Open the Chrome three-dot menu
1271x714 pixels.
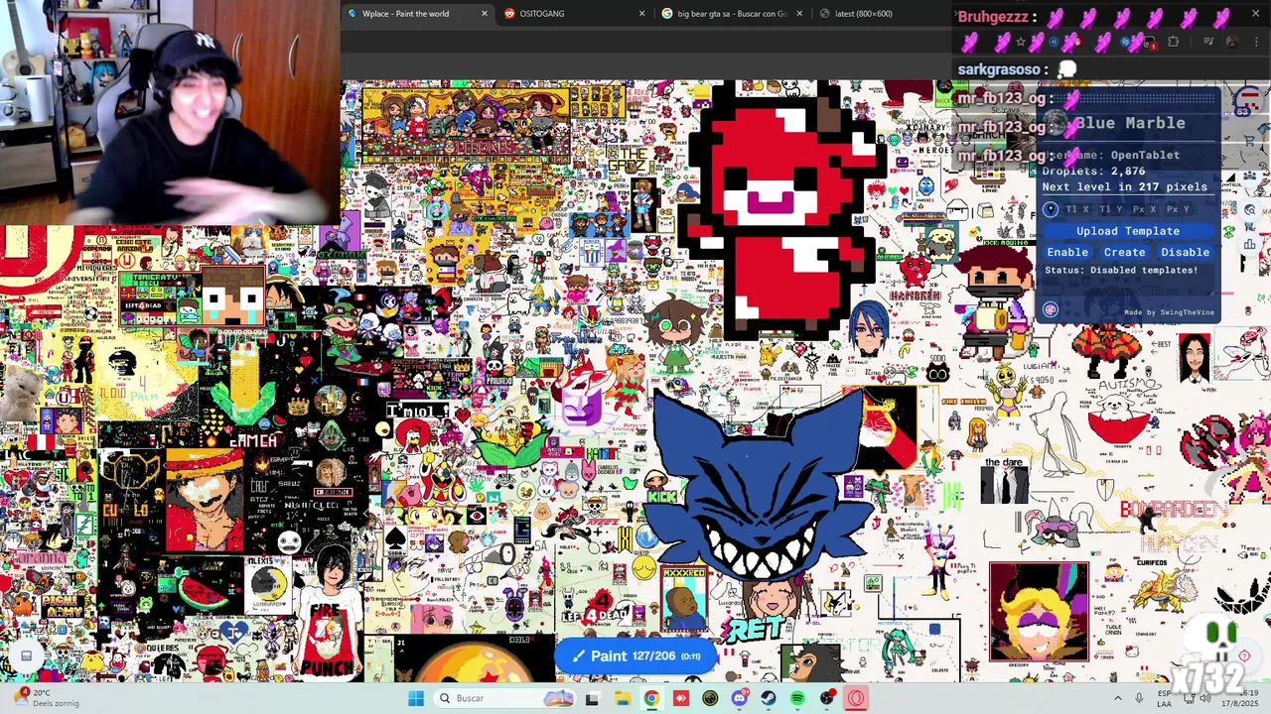tap(1256, 42)
